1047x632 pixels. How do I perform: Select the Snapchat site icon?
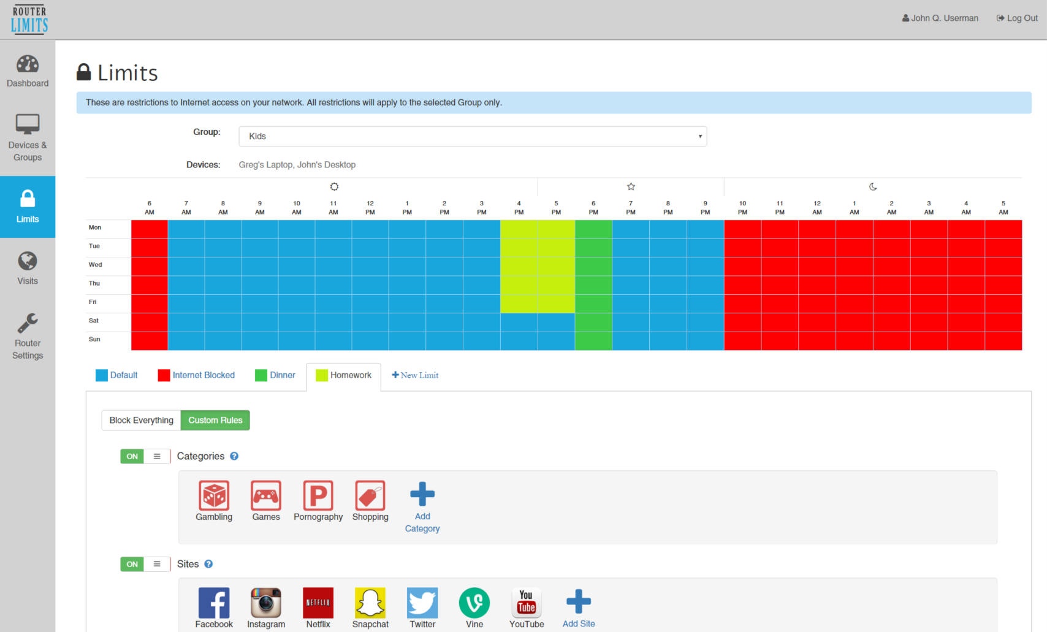(x=370, y=603)
